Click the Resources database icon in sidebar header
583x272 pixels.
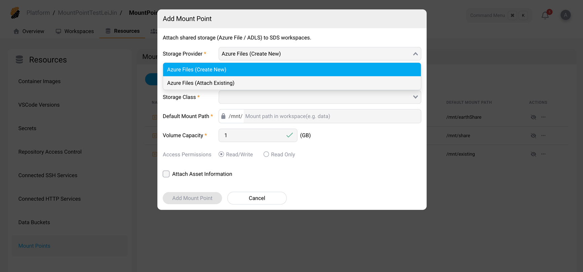coord(20,60)
